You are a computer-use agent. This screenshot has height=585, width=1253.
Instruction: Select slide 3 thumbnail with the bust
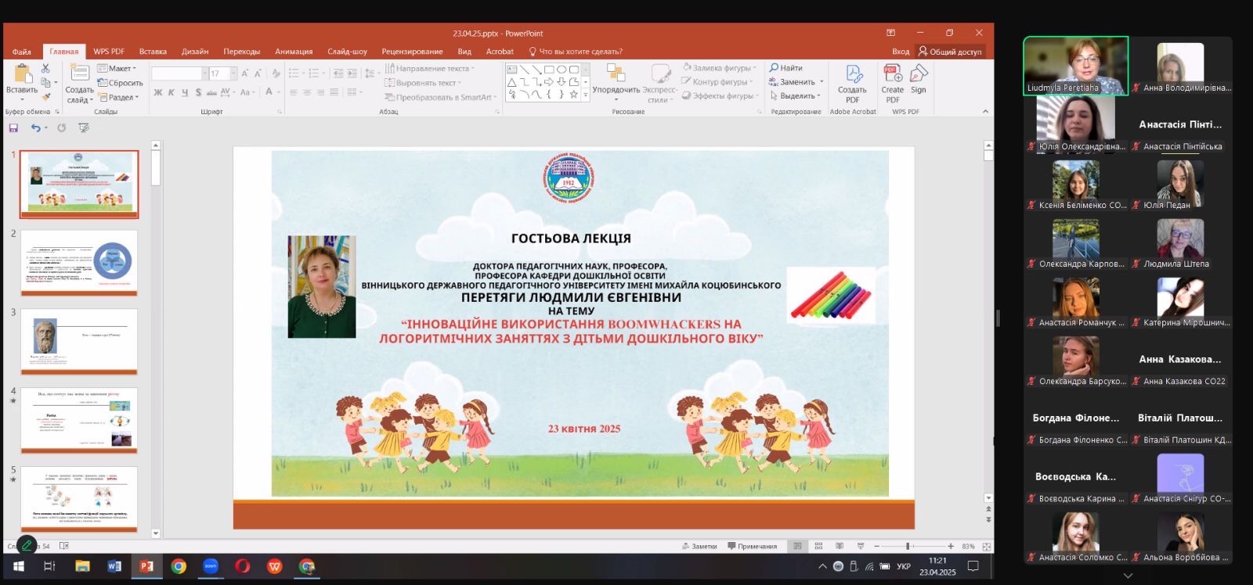79,341
